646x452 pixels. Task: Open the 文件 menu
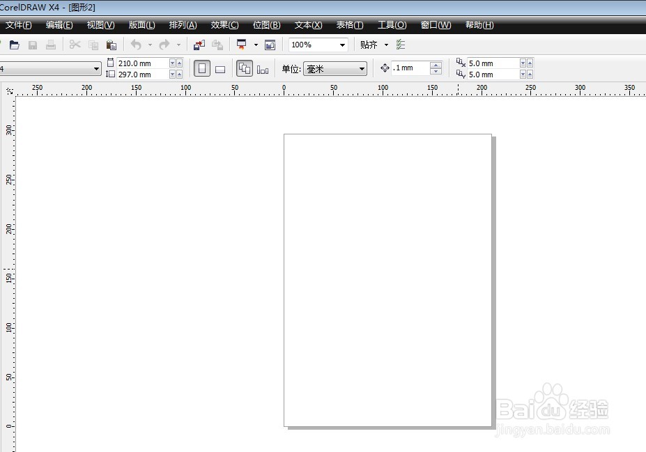point(18,25)
